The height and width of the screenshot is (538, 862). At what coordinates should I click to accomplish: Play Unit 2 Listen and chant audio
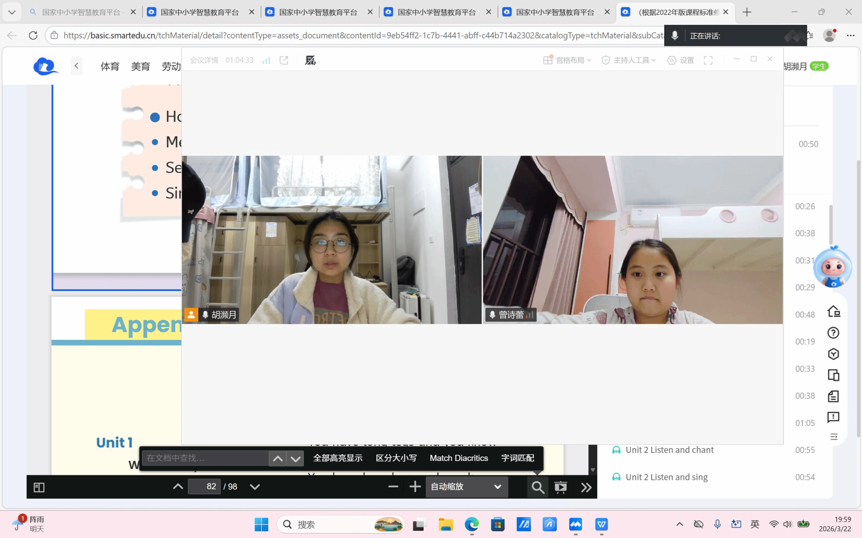click(670, 450)
